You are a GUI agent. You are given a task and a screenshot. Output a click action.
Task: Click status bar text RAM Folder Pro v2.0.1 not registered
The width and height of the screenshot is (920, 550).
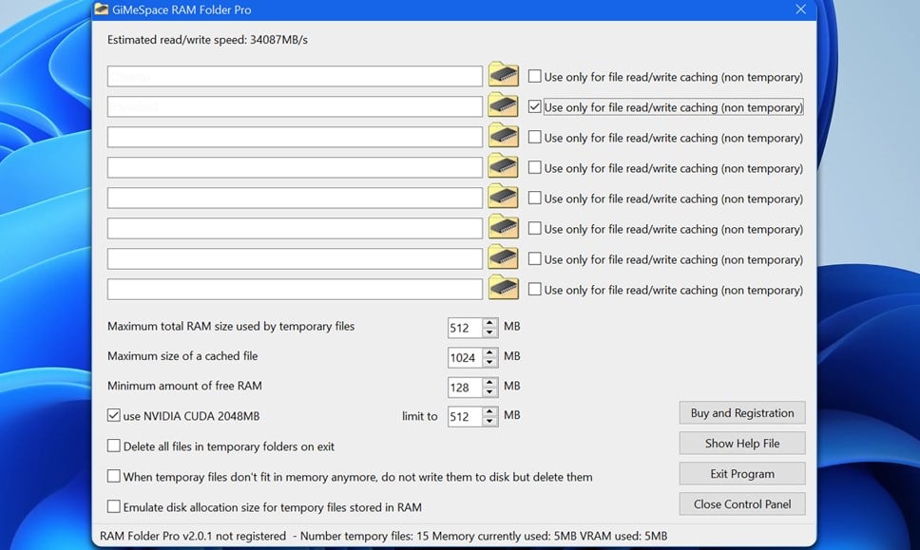[192, 536]
